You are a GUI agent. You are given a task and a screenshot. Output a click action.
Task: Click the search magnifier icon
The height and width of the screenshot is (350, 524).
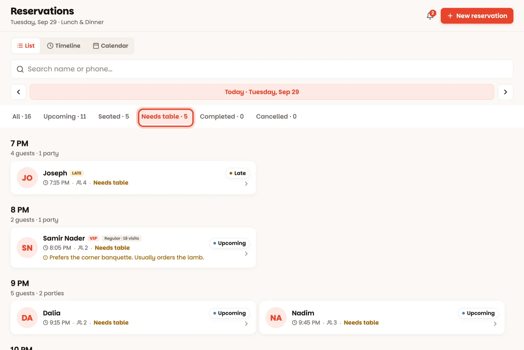click(20, 69)
